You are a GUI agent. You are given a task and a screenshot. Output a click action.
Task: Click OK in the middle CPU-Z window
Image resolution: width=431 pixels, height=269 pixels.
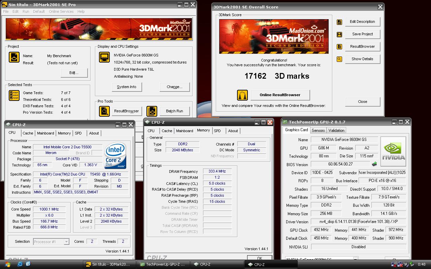coord(259,258)
